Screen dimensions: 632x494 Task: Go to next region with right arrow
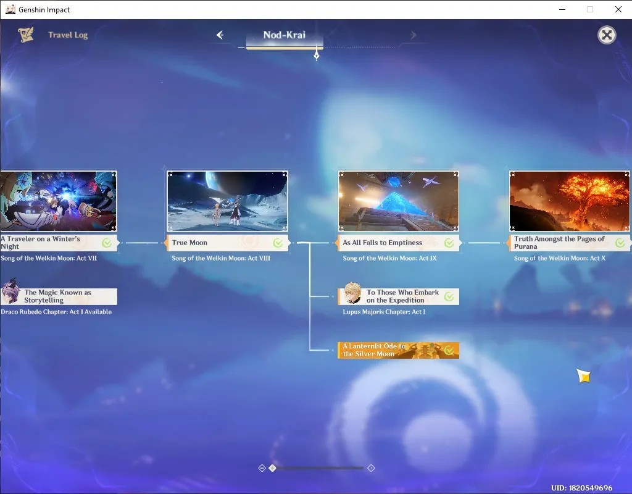413,35
